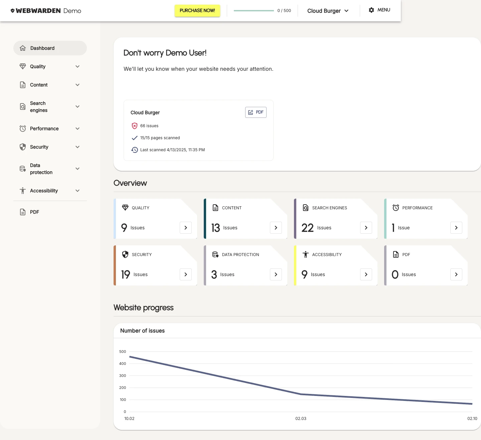Expand the Quality sidebar section
Viewport: 481px width, 440px height.
pos(77,66)
